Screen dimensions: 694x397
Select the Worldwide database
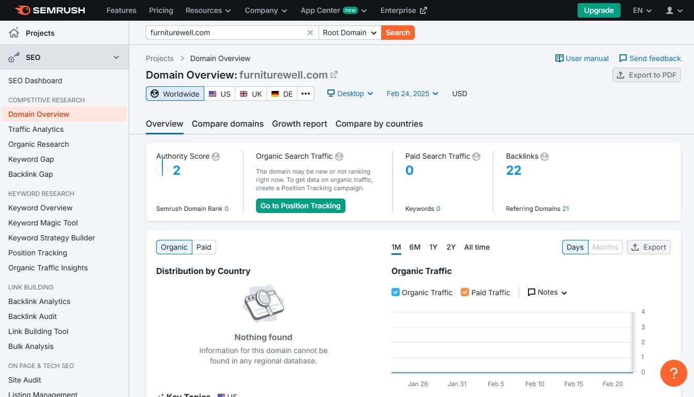tap(175, 94)
